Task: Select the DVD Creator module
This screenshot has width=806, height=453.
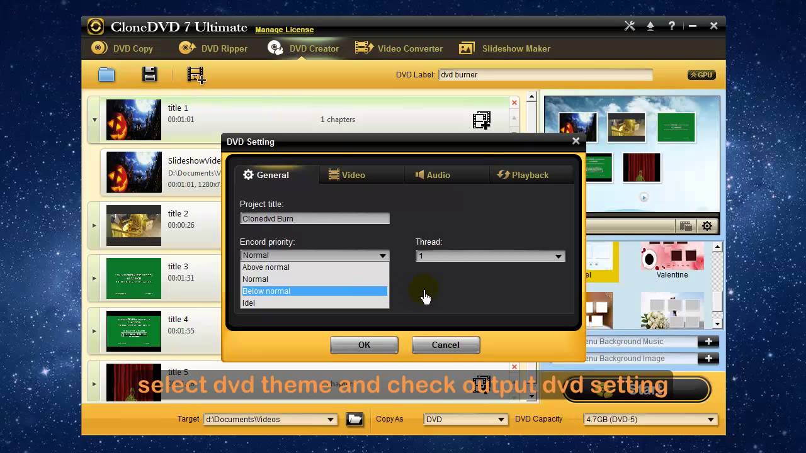Action: coord(303,48)
